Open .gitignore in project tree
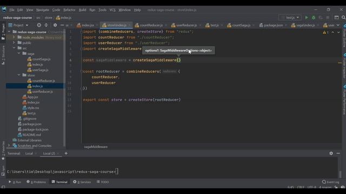This screenshot has width=346, height=194. [30, 119]
